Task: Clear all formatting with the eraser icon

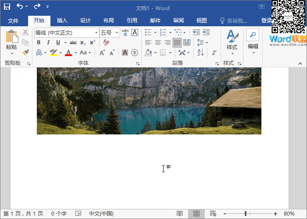Action: [x=106, y=42]
